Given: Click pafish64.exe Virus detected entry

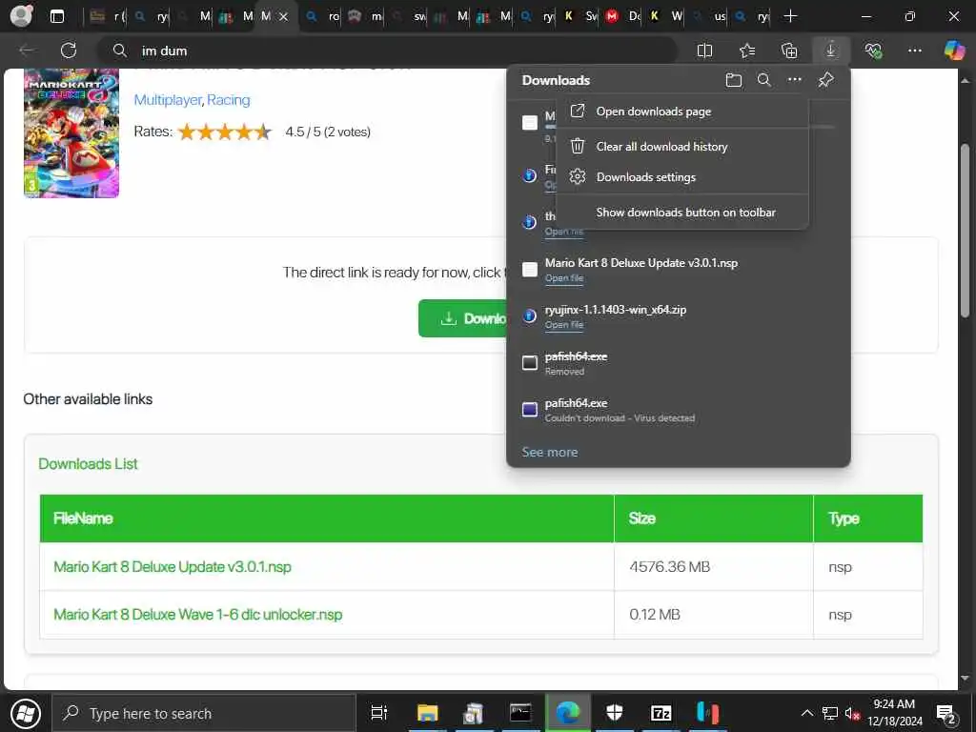Looking at the screenshot, I should 679,410.
